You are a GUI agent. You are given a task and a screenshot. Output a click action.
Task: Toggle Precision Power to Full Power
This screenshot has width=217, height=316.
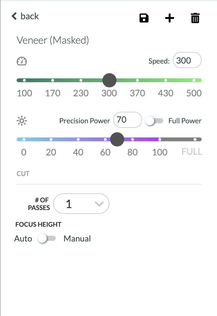coord(154,121)
